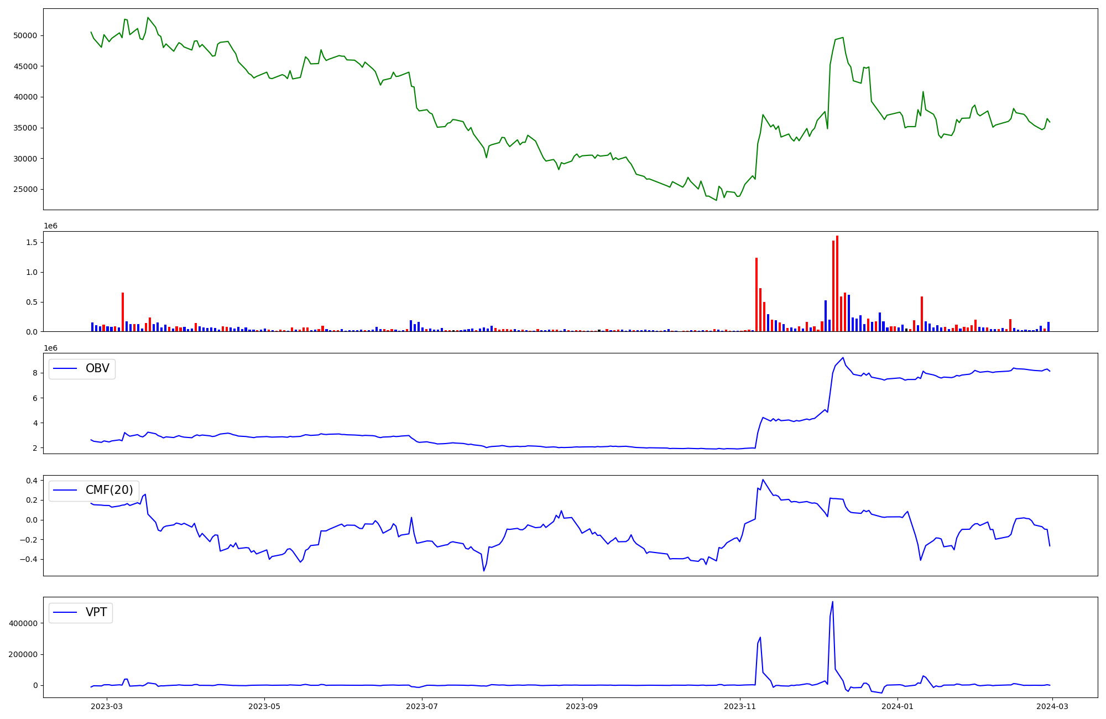Click the 2023-07 x-axis date label

click(422, 706)
